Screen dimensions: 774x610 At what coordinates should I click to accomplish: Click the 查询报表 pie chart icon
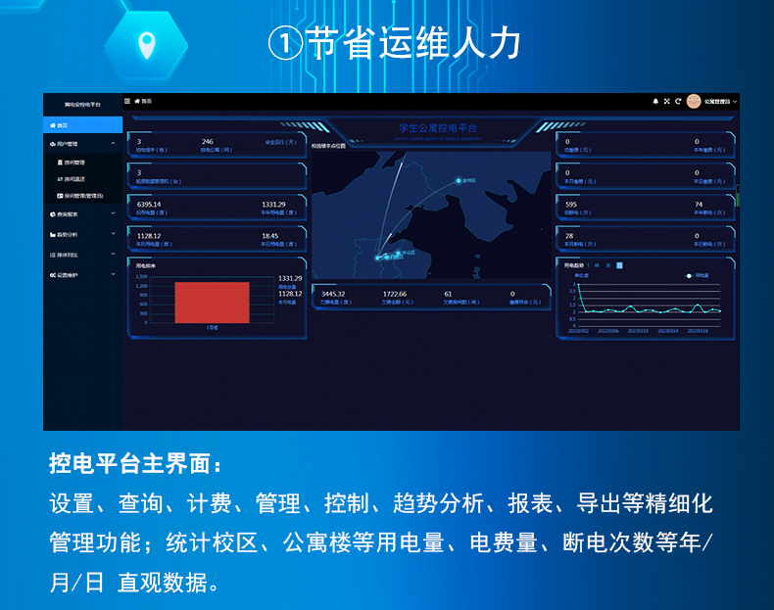click(x=52, y=214)
